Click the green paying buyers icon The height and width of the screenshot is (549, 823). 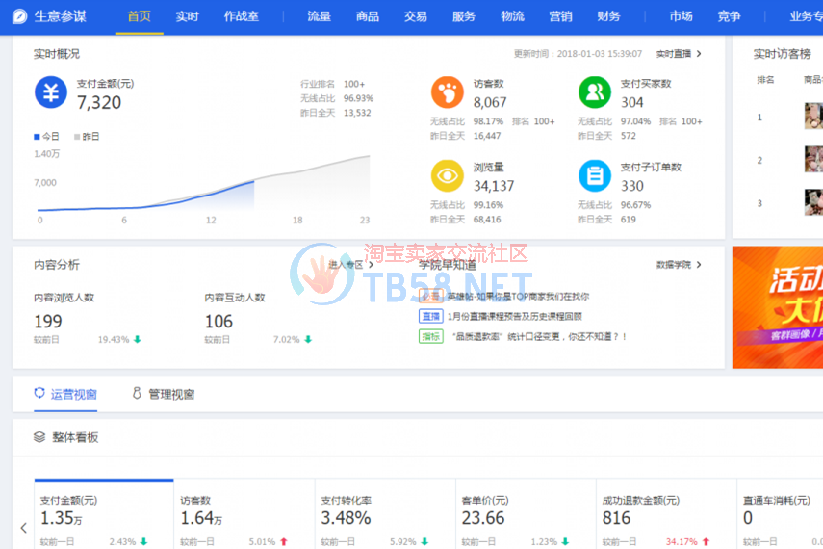(595, 92)
